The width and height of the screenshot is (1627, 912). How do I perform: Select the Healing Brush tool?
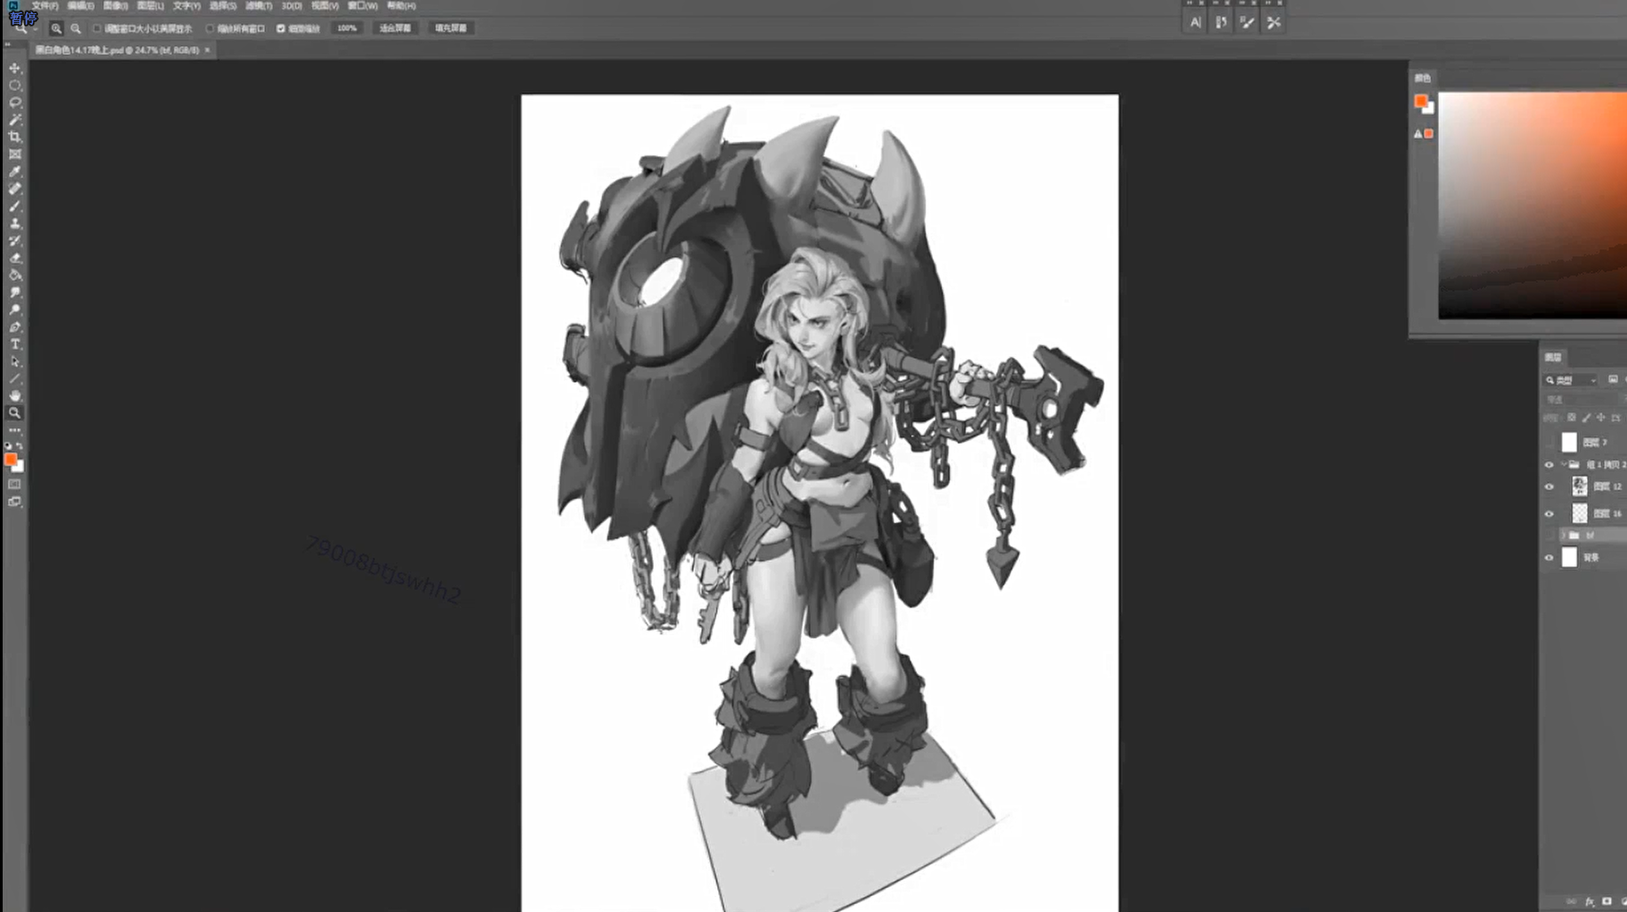(x=15, y=189)
